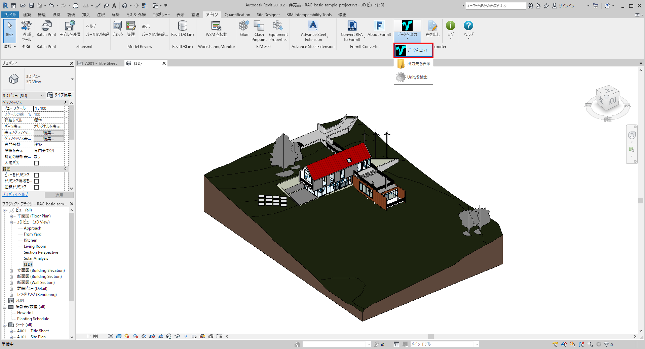Screen dimensions: 645x349
Task: Expand 立面図 (Building Elevation) in Project Browser
Action: [11, 270]
